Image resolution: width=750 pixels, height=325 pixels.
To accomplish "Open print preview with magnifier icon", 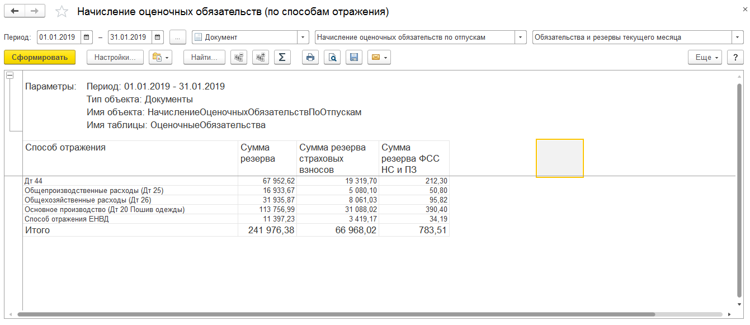I will [x=332, y=57].
